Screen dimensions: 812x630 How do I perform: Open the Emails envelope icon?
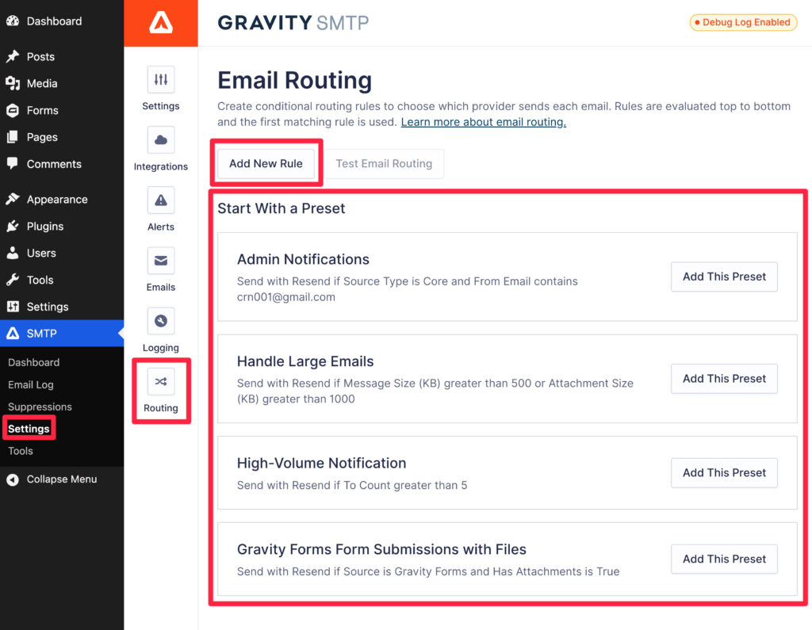161,261
